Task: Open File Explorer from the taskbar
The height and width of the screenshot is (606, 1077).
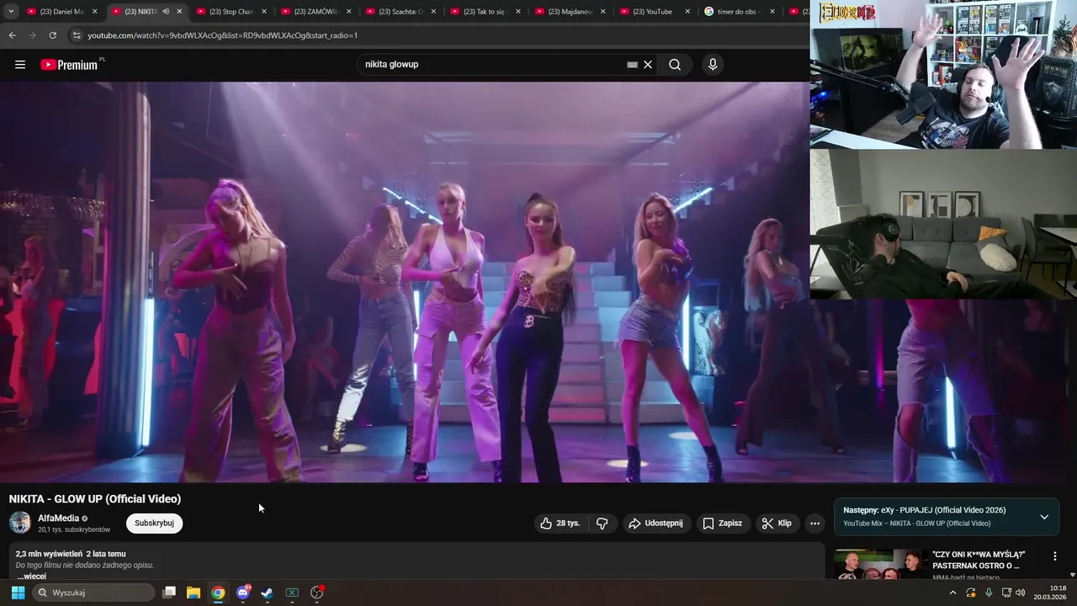Action: (194, 593)
